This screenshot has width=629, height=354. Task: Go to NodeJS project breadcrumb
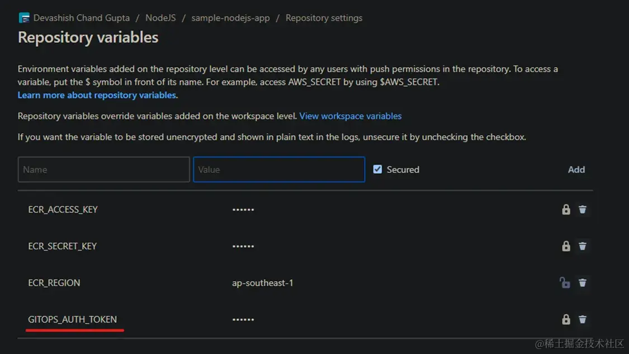160,18
